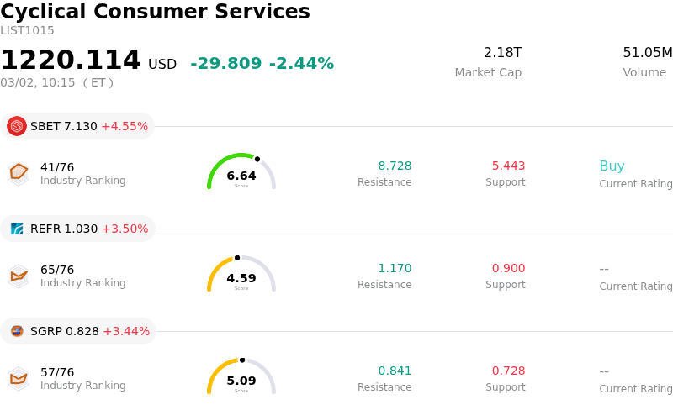Click radar chart icon beside 57/76 ranking

[19, 378]
